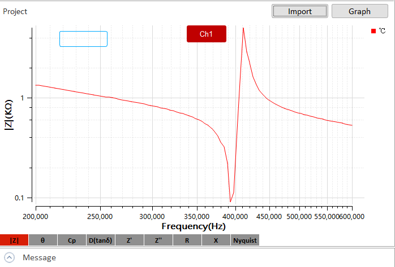
Task: Switch to the X reactance tab
Action: (x=216, y=240)
